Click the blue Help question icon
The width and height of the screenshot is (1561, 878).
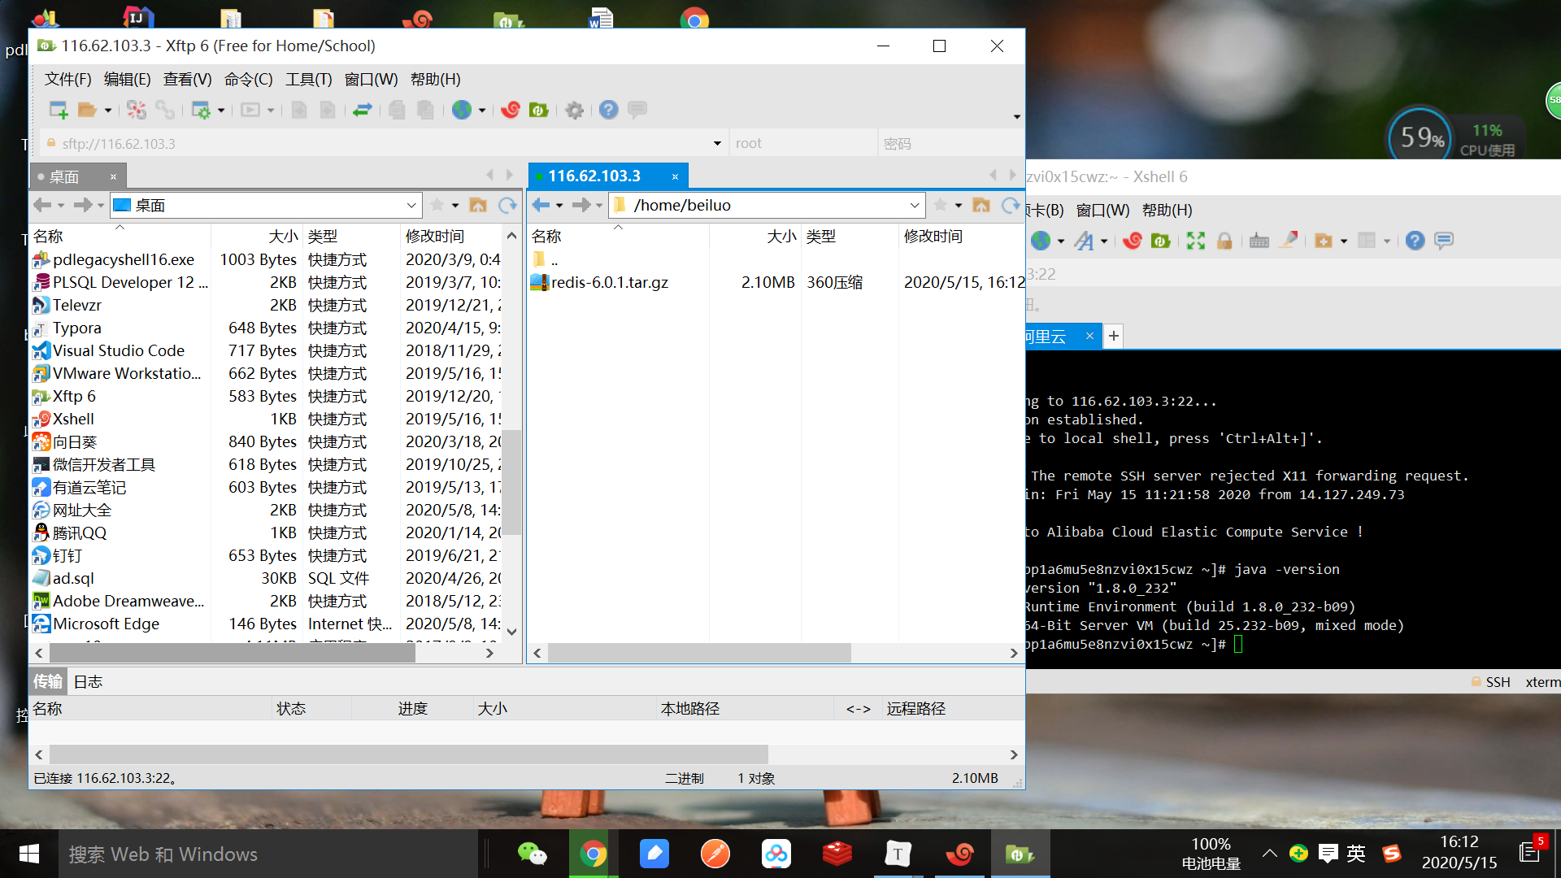coord(608,110)
